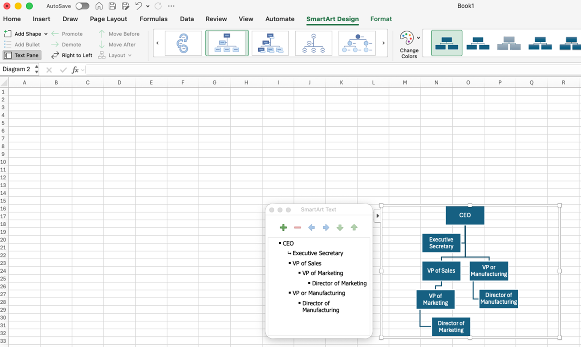The width and height of the screenshot is (581, 347).
Task: Click the Demote button
Action: [x=66, y=45]
